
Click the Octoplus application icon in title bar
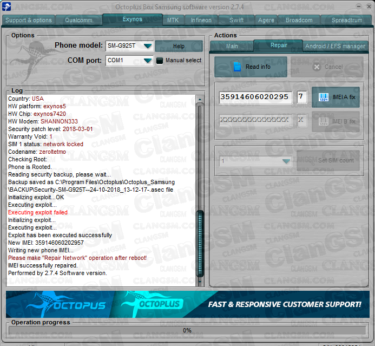[x=6, y=6]
